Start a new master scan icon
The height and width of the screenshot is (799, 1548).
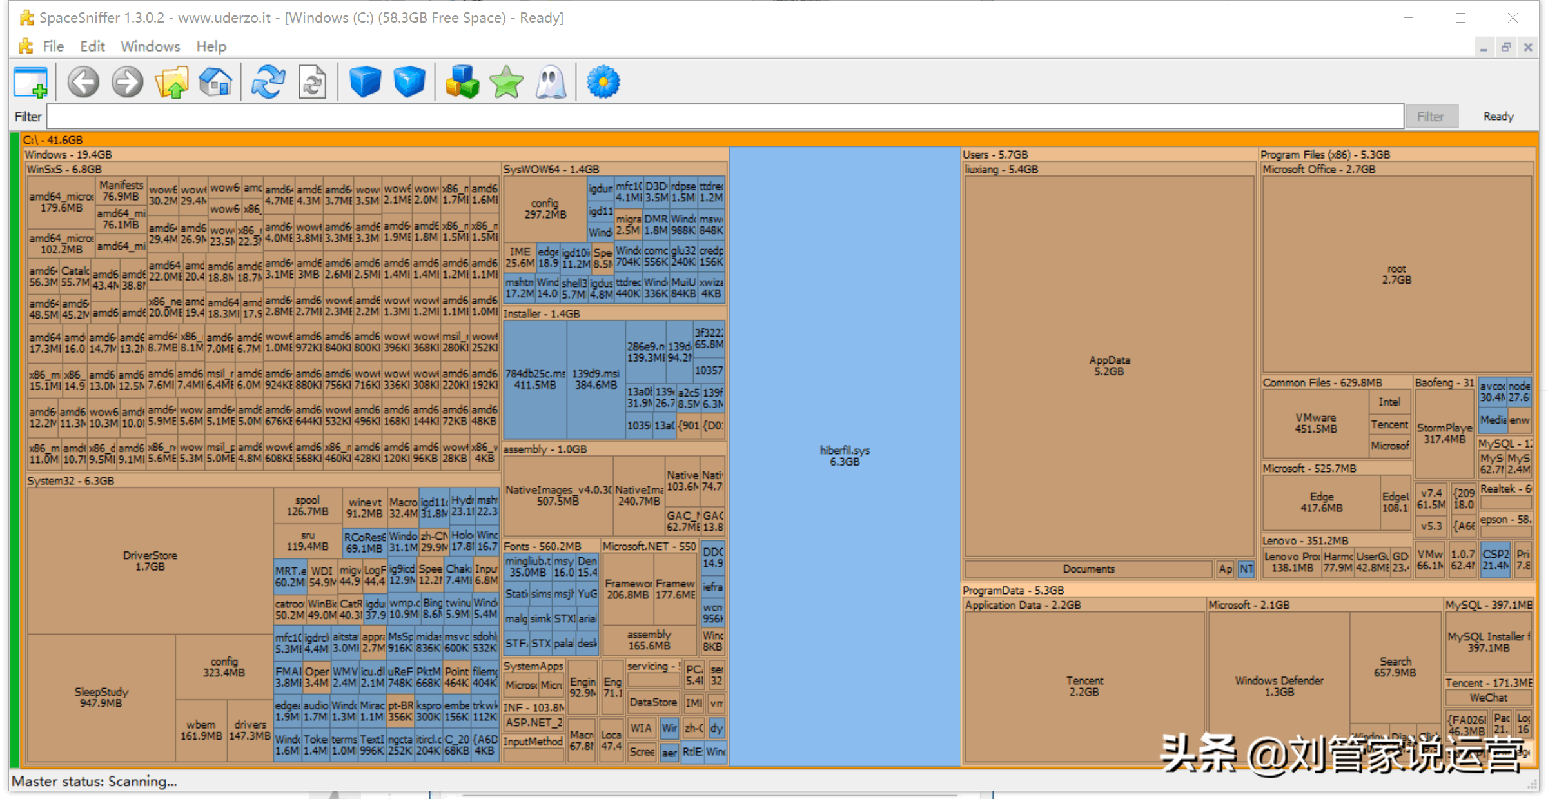coord(268,83)
